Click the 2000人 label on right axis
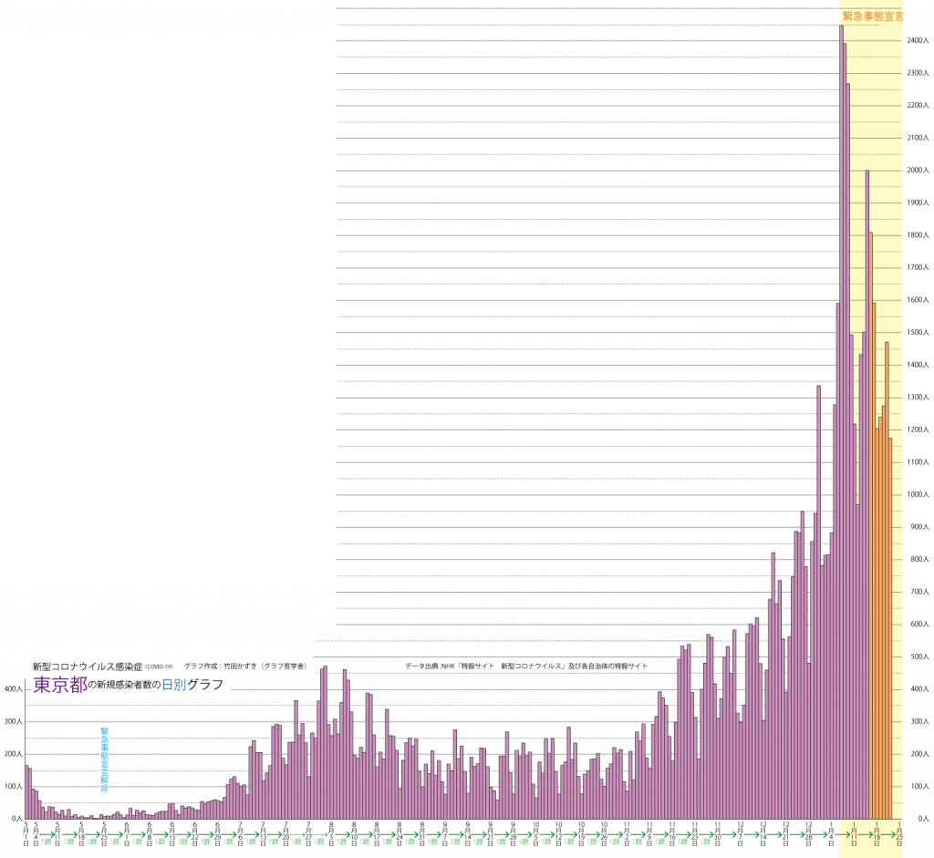Viewport: 934px width, 858px height. (x=918, y=171)
